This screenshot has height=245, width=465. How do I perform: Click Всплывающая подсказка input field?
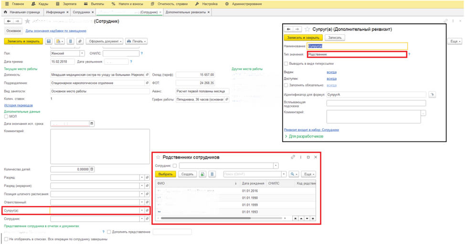376,103
